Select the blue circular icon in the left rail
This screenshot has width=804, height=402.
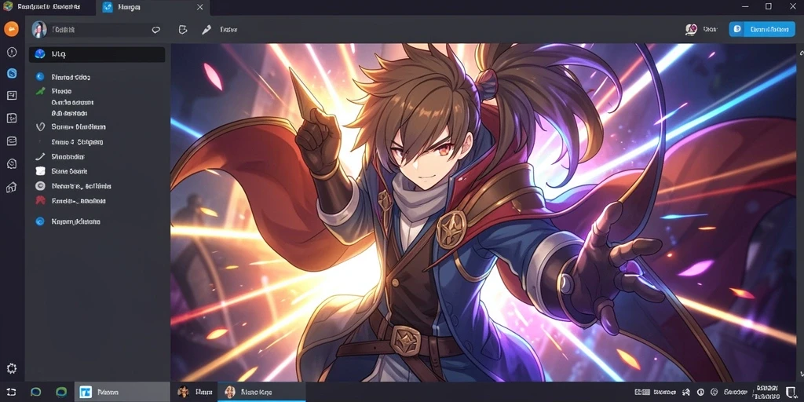(x=12, y=73)
